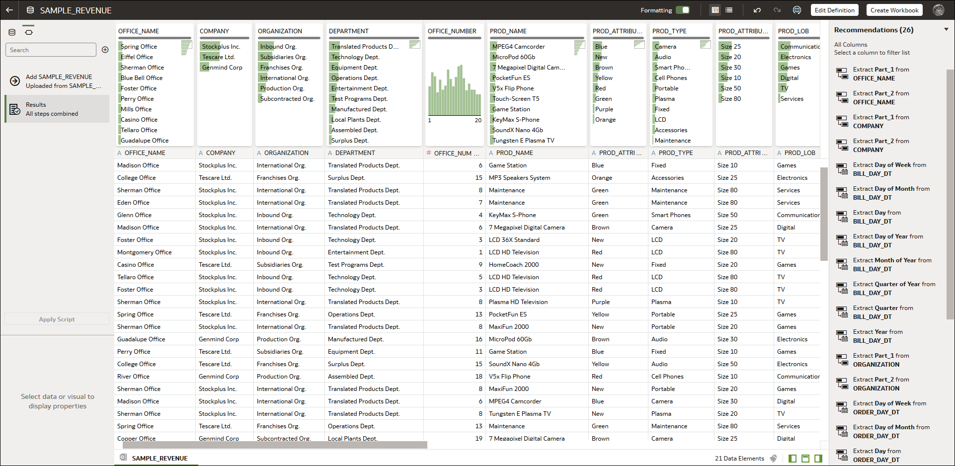Open the Data panel icon in the left sidebar
The height and width of the screenshot is (466, 955).
point(11,32)
